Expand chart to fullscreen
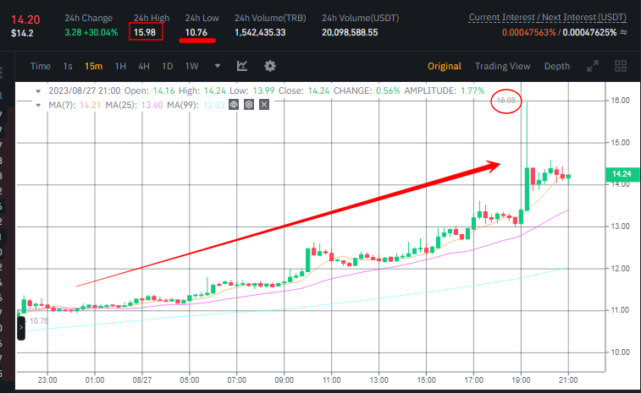The image size is (641, 393). [x=593, y=66]
